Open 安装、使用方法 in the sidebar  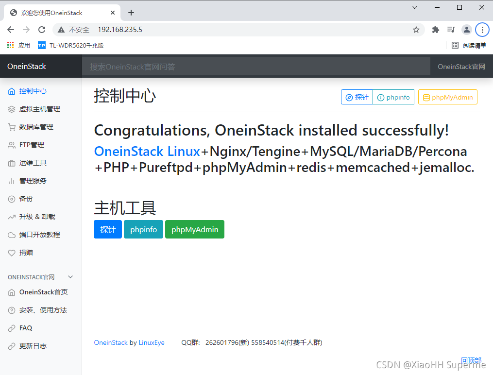43,310
